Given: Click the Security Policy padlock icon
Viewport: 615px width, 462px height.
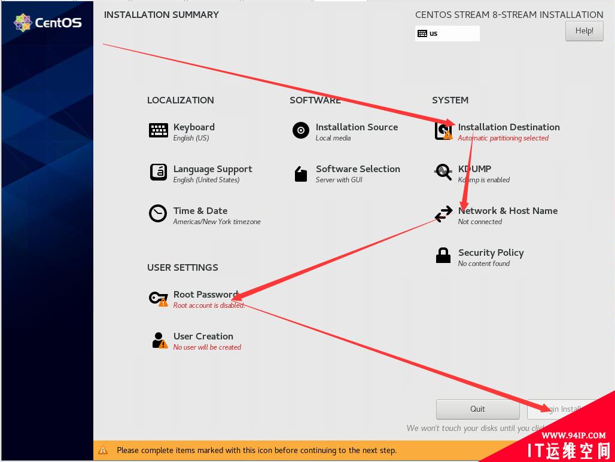Looking at the screenshot, I should (443, 255).
